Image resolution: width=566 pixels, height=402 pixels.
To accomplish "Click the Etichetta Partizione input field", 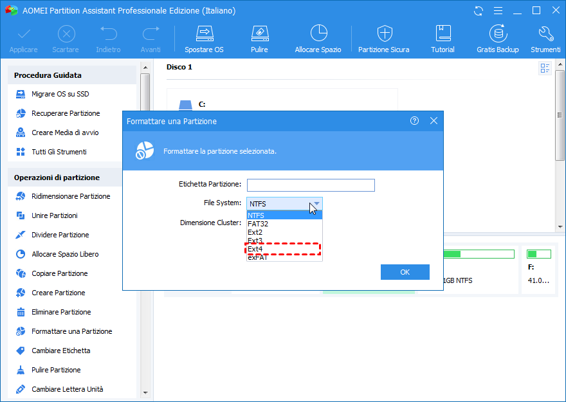I will [311, 185].
